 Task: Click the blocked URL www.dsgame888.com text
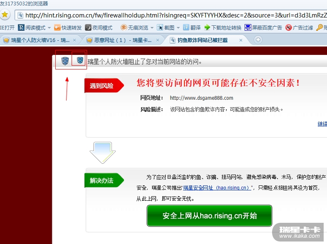[201, 98]
